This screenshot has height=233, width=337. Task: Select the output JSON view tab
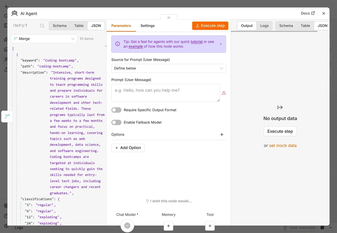coord(322,26)
